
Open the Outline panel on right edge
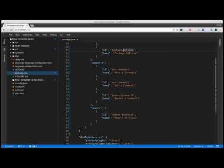click(x=220, y=42)
